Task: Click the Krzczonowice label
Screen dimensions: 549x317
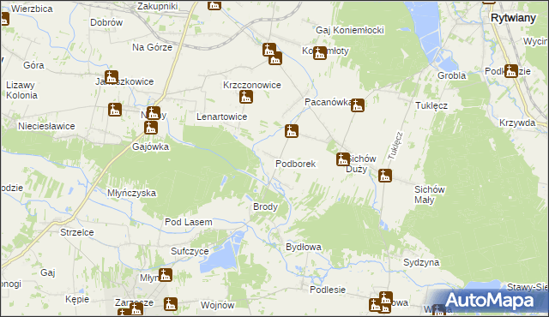Action: [252, 85]
